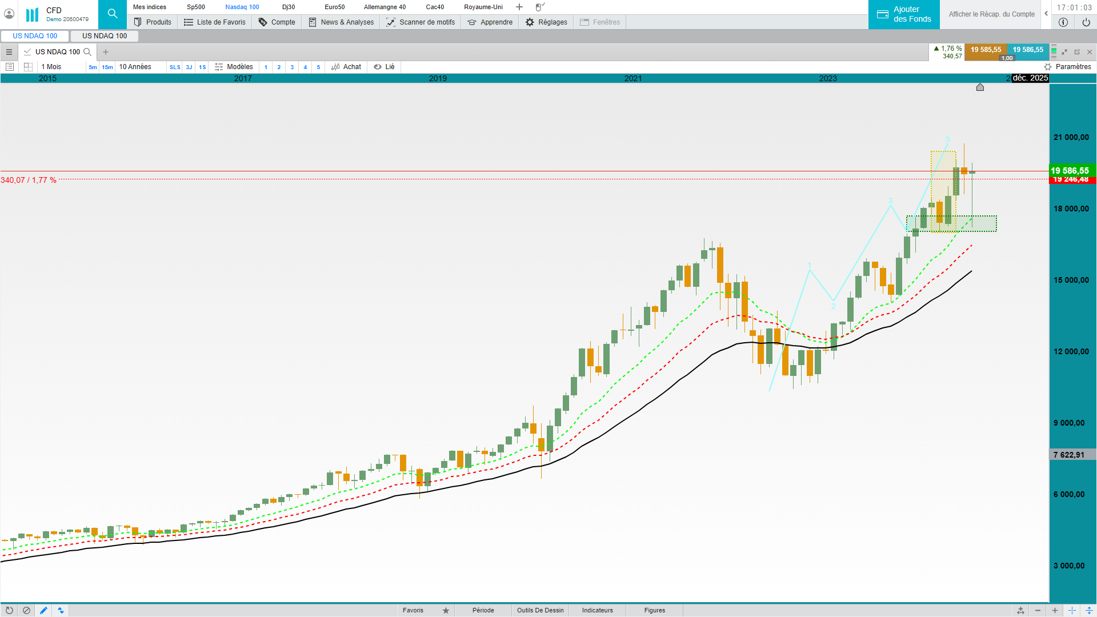This screenshot has height=617, width=1097.
Task: Toggle the SLS button in chart toolbar
Action: (x=175, y=67)
